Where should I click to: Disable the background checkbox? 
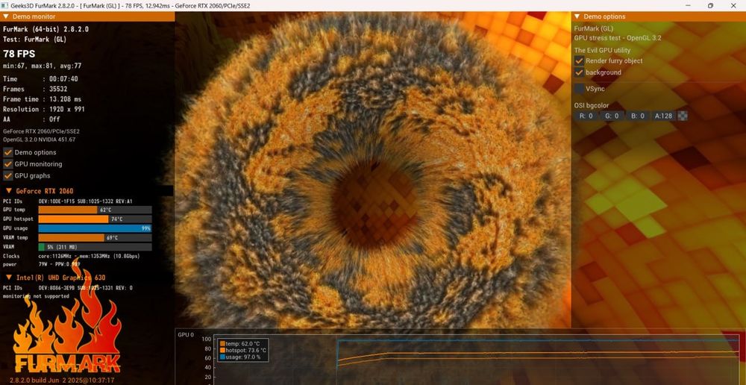click(579, 72)
